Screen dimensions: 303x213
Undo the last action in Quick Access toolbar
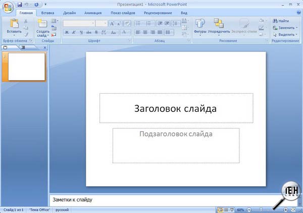[26, 5]
